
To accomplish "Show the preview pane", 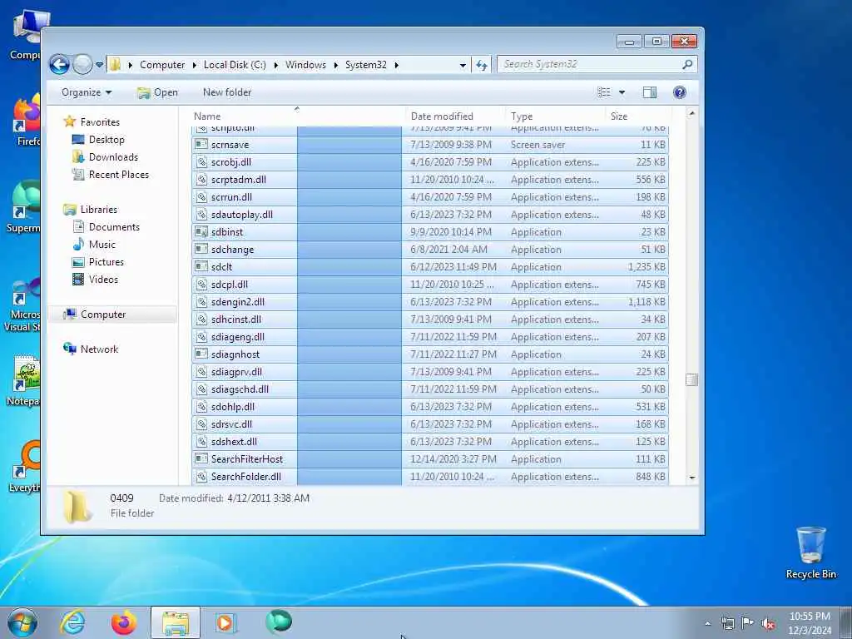I will pyautogui.click(x=649, y=92).
